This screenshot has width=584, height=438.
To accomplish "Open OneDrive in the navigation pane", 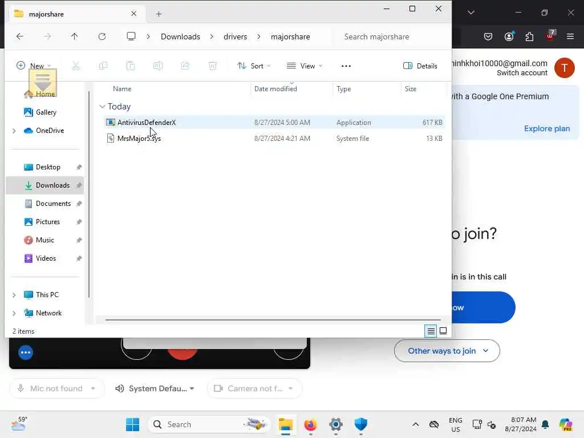I will [50, 131].
